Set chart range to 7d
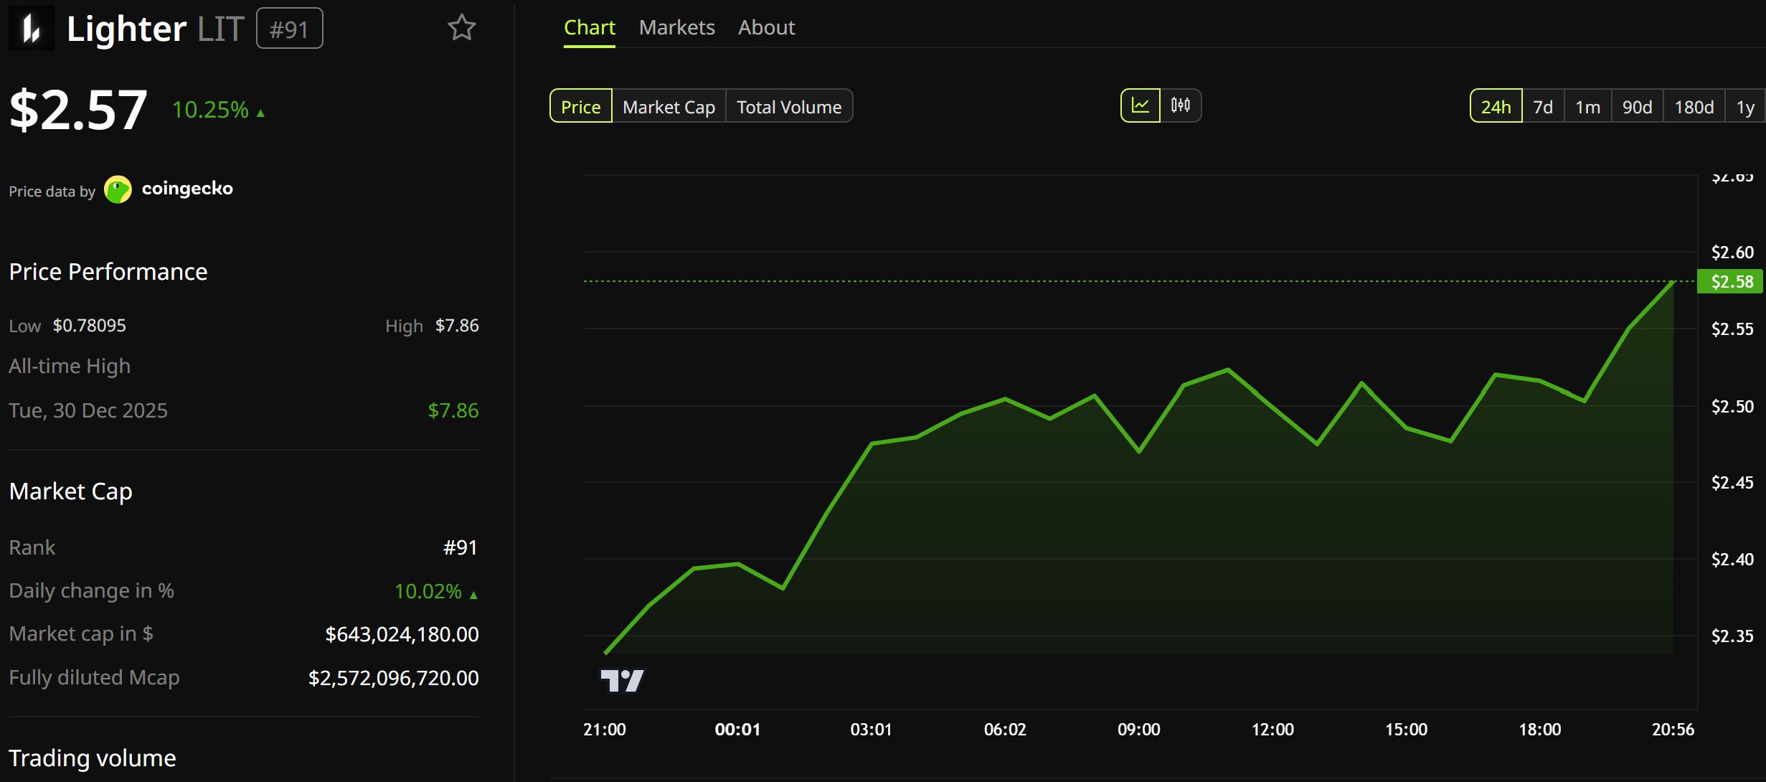 1543,106
